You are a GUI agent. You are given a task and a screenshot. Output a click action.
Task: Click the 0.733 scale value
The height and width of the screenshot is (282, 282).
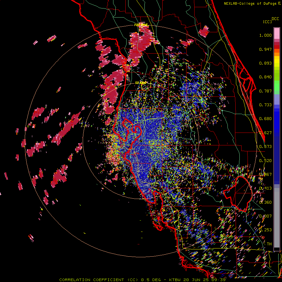click(x=265, y=105)
